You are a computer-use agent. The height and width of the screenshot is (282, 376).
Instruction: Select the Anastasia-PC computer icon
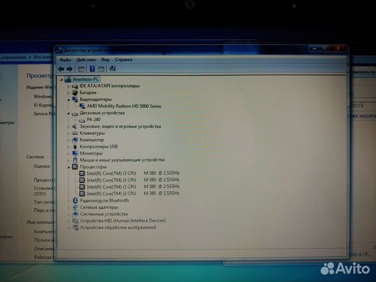tap(68, 79)
